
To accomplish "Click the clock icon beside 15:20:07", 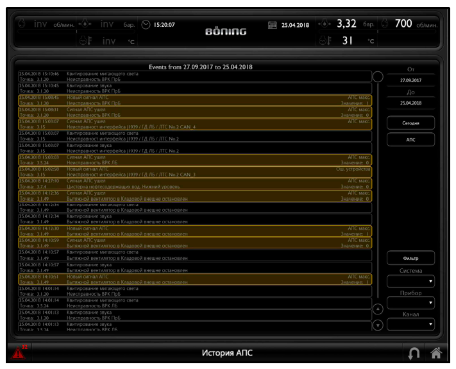I will pos(146,25).
